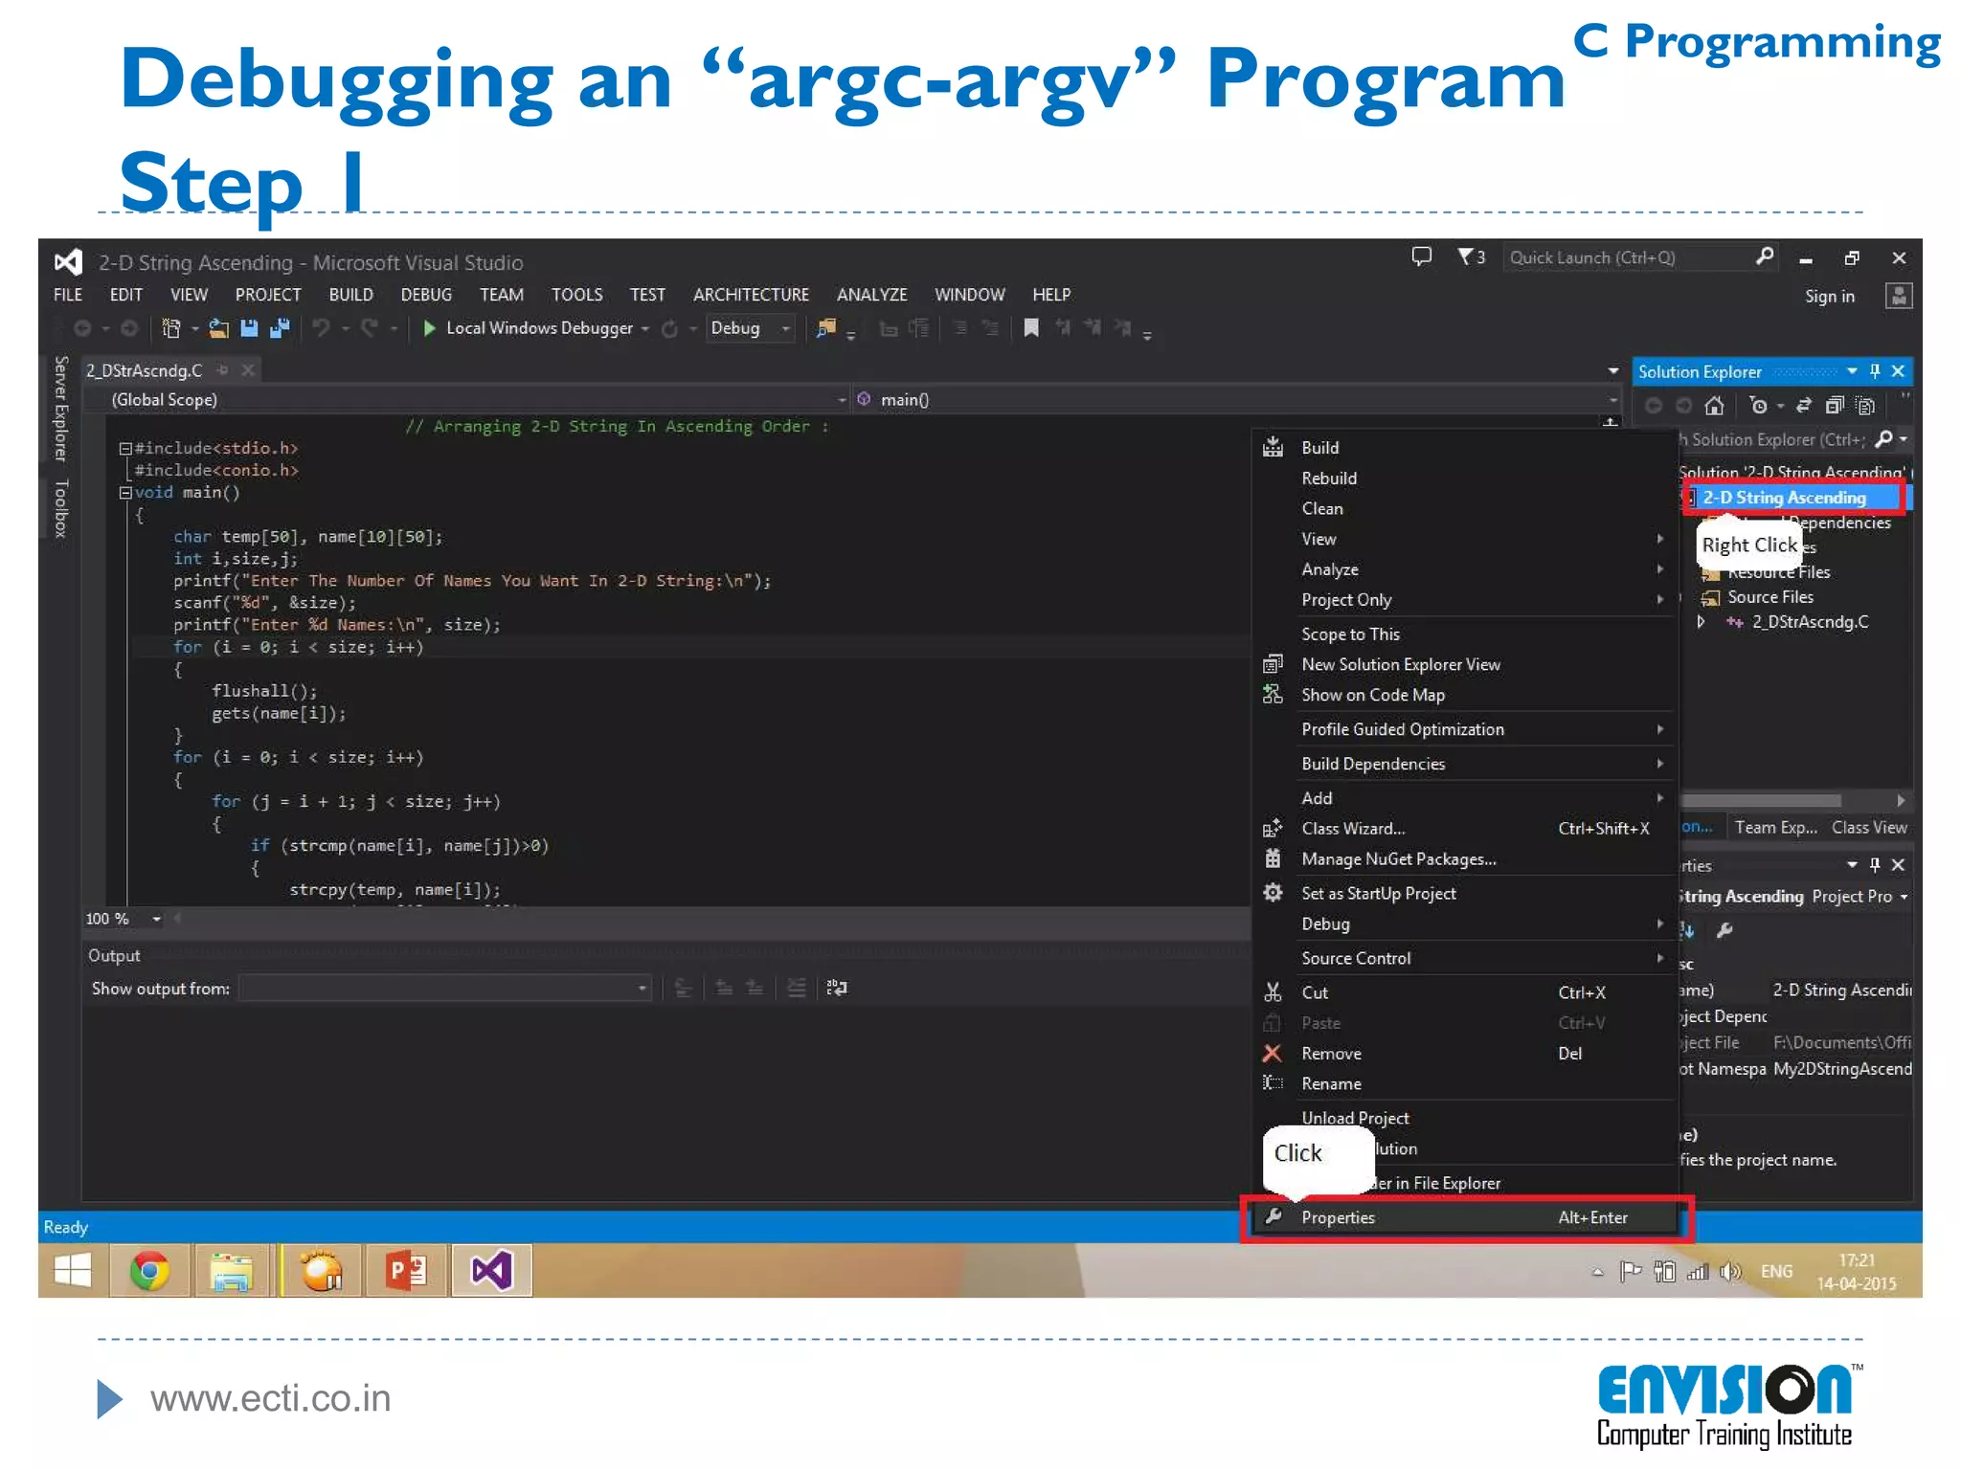Open the BUILD menu
The image size is (1961, 1470).
[x=350, y=295]
